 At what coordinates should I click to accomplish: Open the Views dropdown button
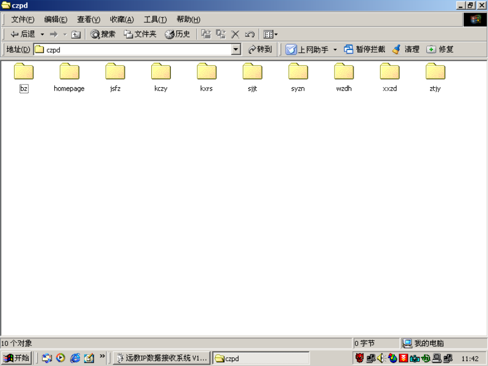(270, 34)
